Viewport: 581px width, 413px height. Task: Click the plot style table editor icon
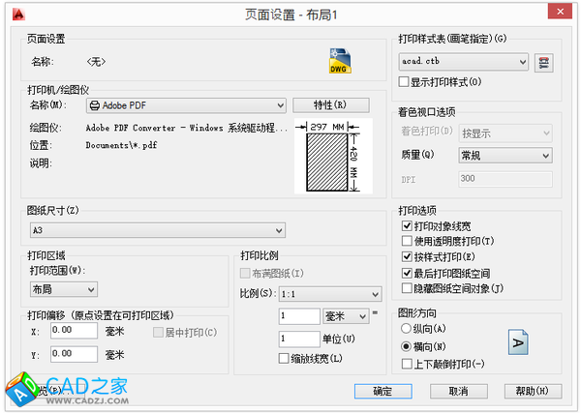[544, 62]
